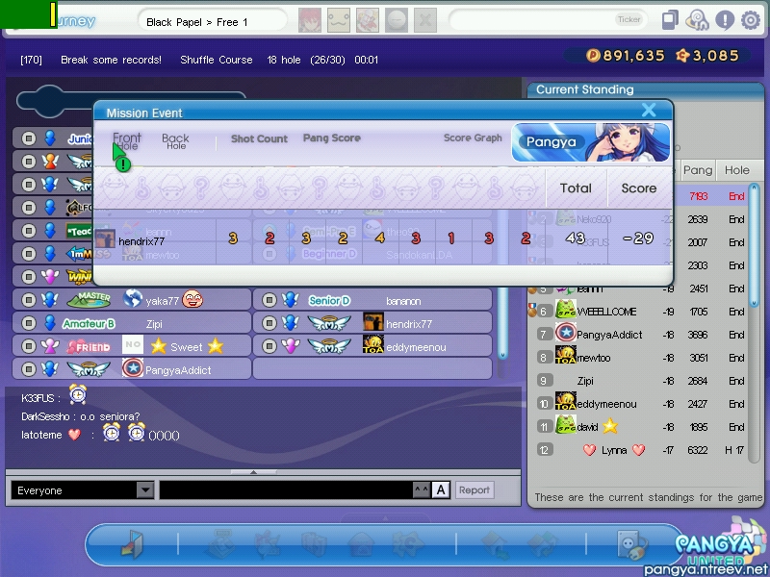Click the red-haired character icon in top bar
This screenshot has width=770, height=577.
pyautogui.click(x=310, y=20)
